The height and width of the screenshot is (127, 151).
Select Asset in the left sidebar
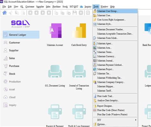(21, 89)
